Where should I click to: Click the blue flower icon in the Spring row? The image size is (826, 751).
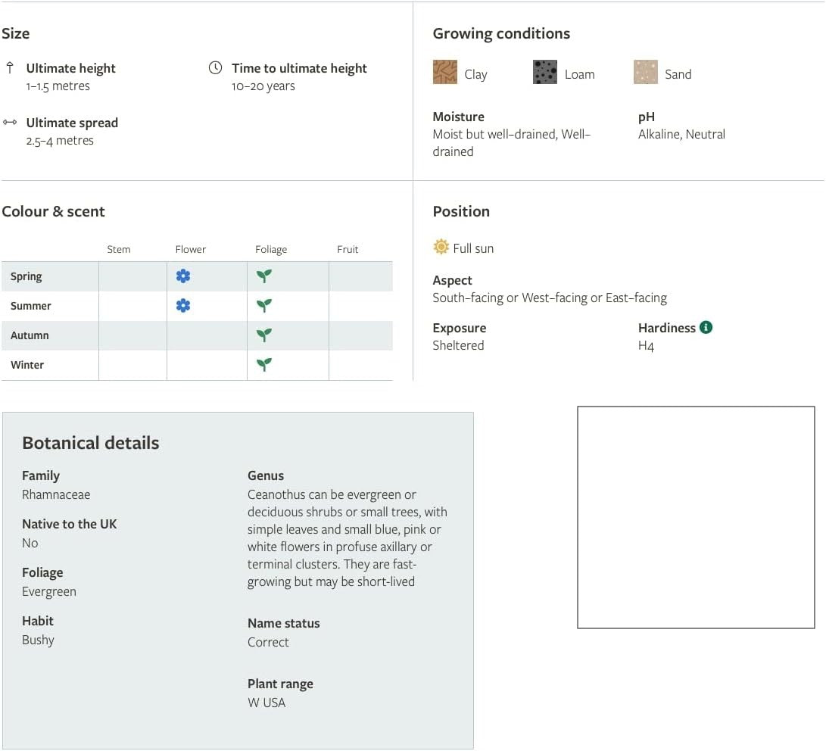183,276
